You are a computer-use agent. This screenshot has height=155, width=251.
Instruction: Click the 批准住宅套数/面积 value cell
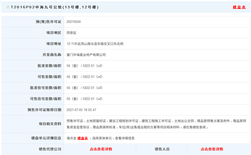click(157, 88)
